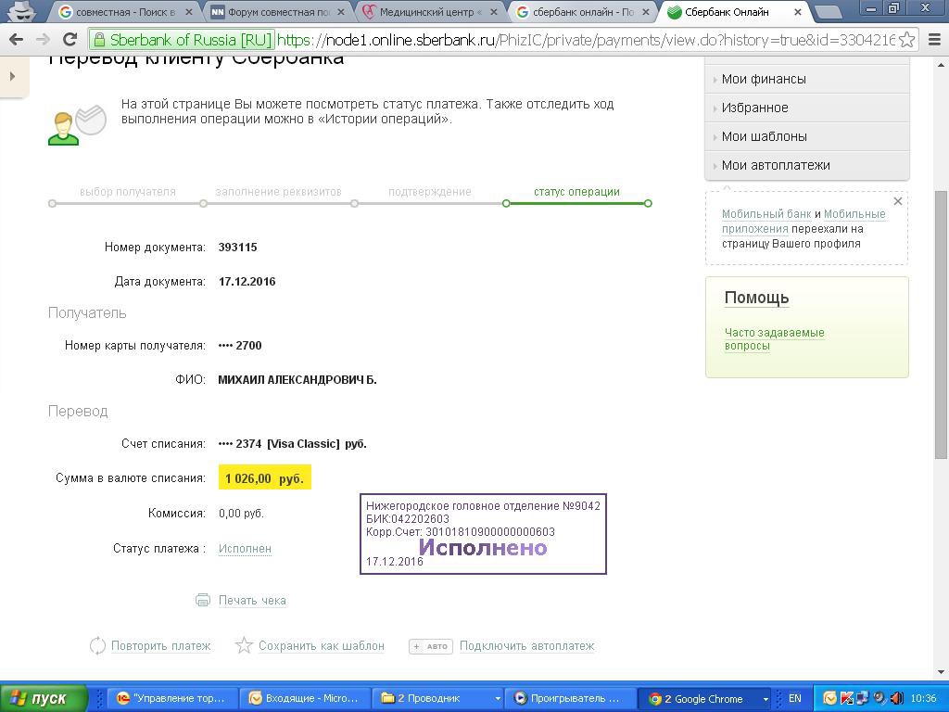Switch to сбербанк онлайн search tab
949x712 pixels.
click(583, 11)
